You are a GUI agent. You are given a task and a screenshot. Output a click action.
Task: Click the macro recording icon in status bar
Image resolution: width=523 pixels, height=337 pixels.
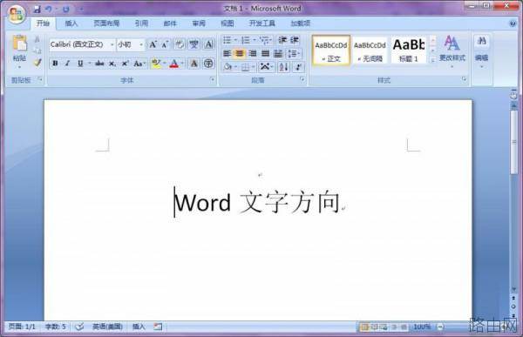(158, 327)
